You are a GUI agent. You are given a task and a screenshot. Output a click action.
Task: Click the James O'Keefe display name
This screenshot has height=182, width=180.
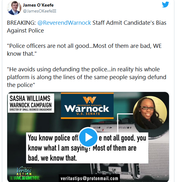pyautogui.click(x=38, y=5)
